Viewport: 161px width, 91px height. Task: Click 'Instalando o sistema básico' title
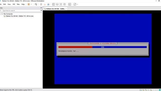tap(103, 43)
